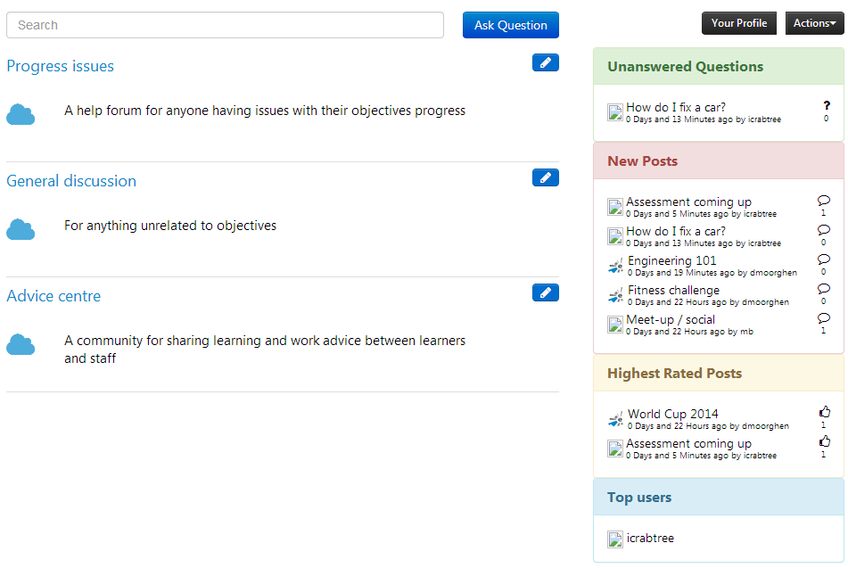The height and width of the screenshot is (568, 848).
Task: Click the cloud icon under Advice centre
Action: coord(21,344)
